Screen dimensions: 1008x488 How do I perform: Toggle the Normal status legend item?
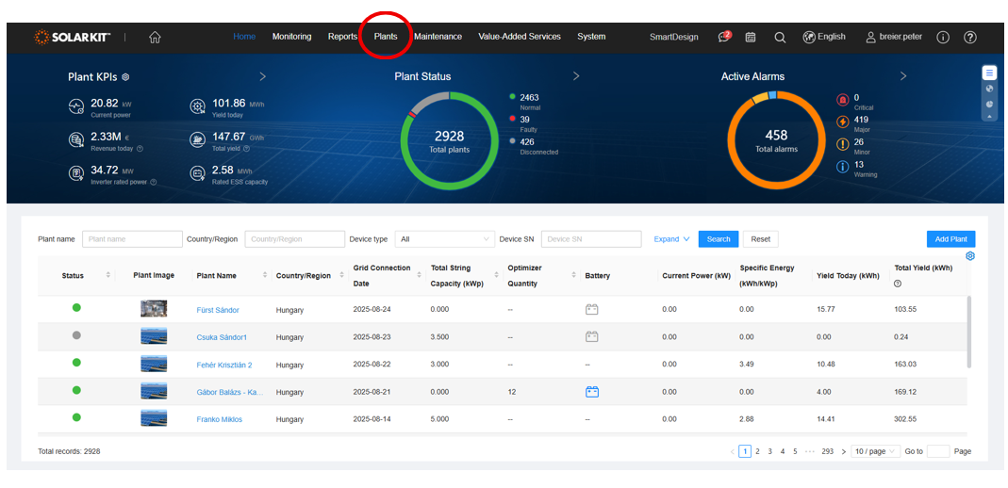pyautogui.click(x=529, y=97)
